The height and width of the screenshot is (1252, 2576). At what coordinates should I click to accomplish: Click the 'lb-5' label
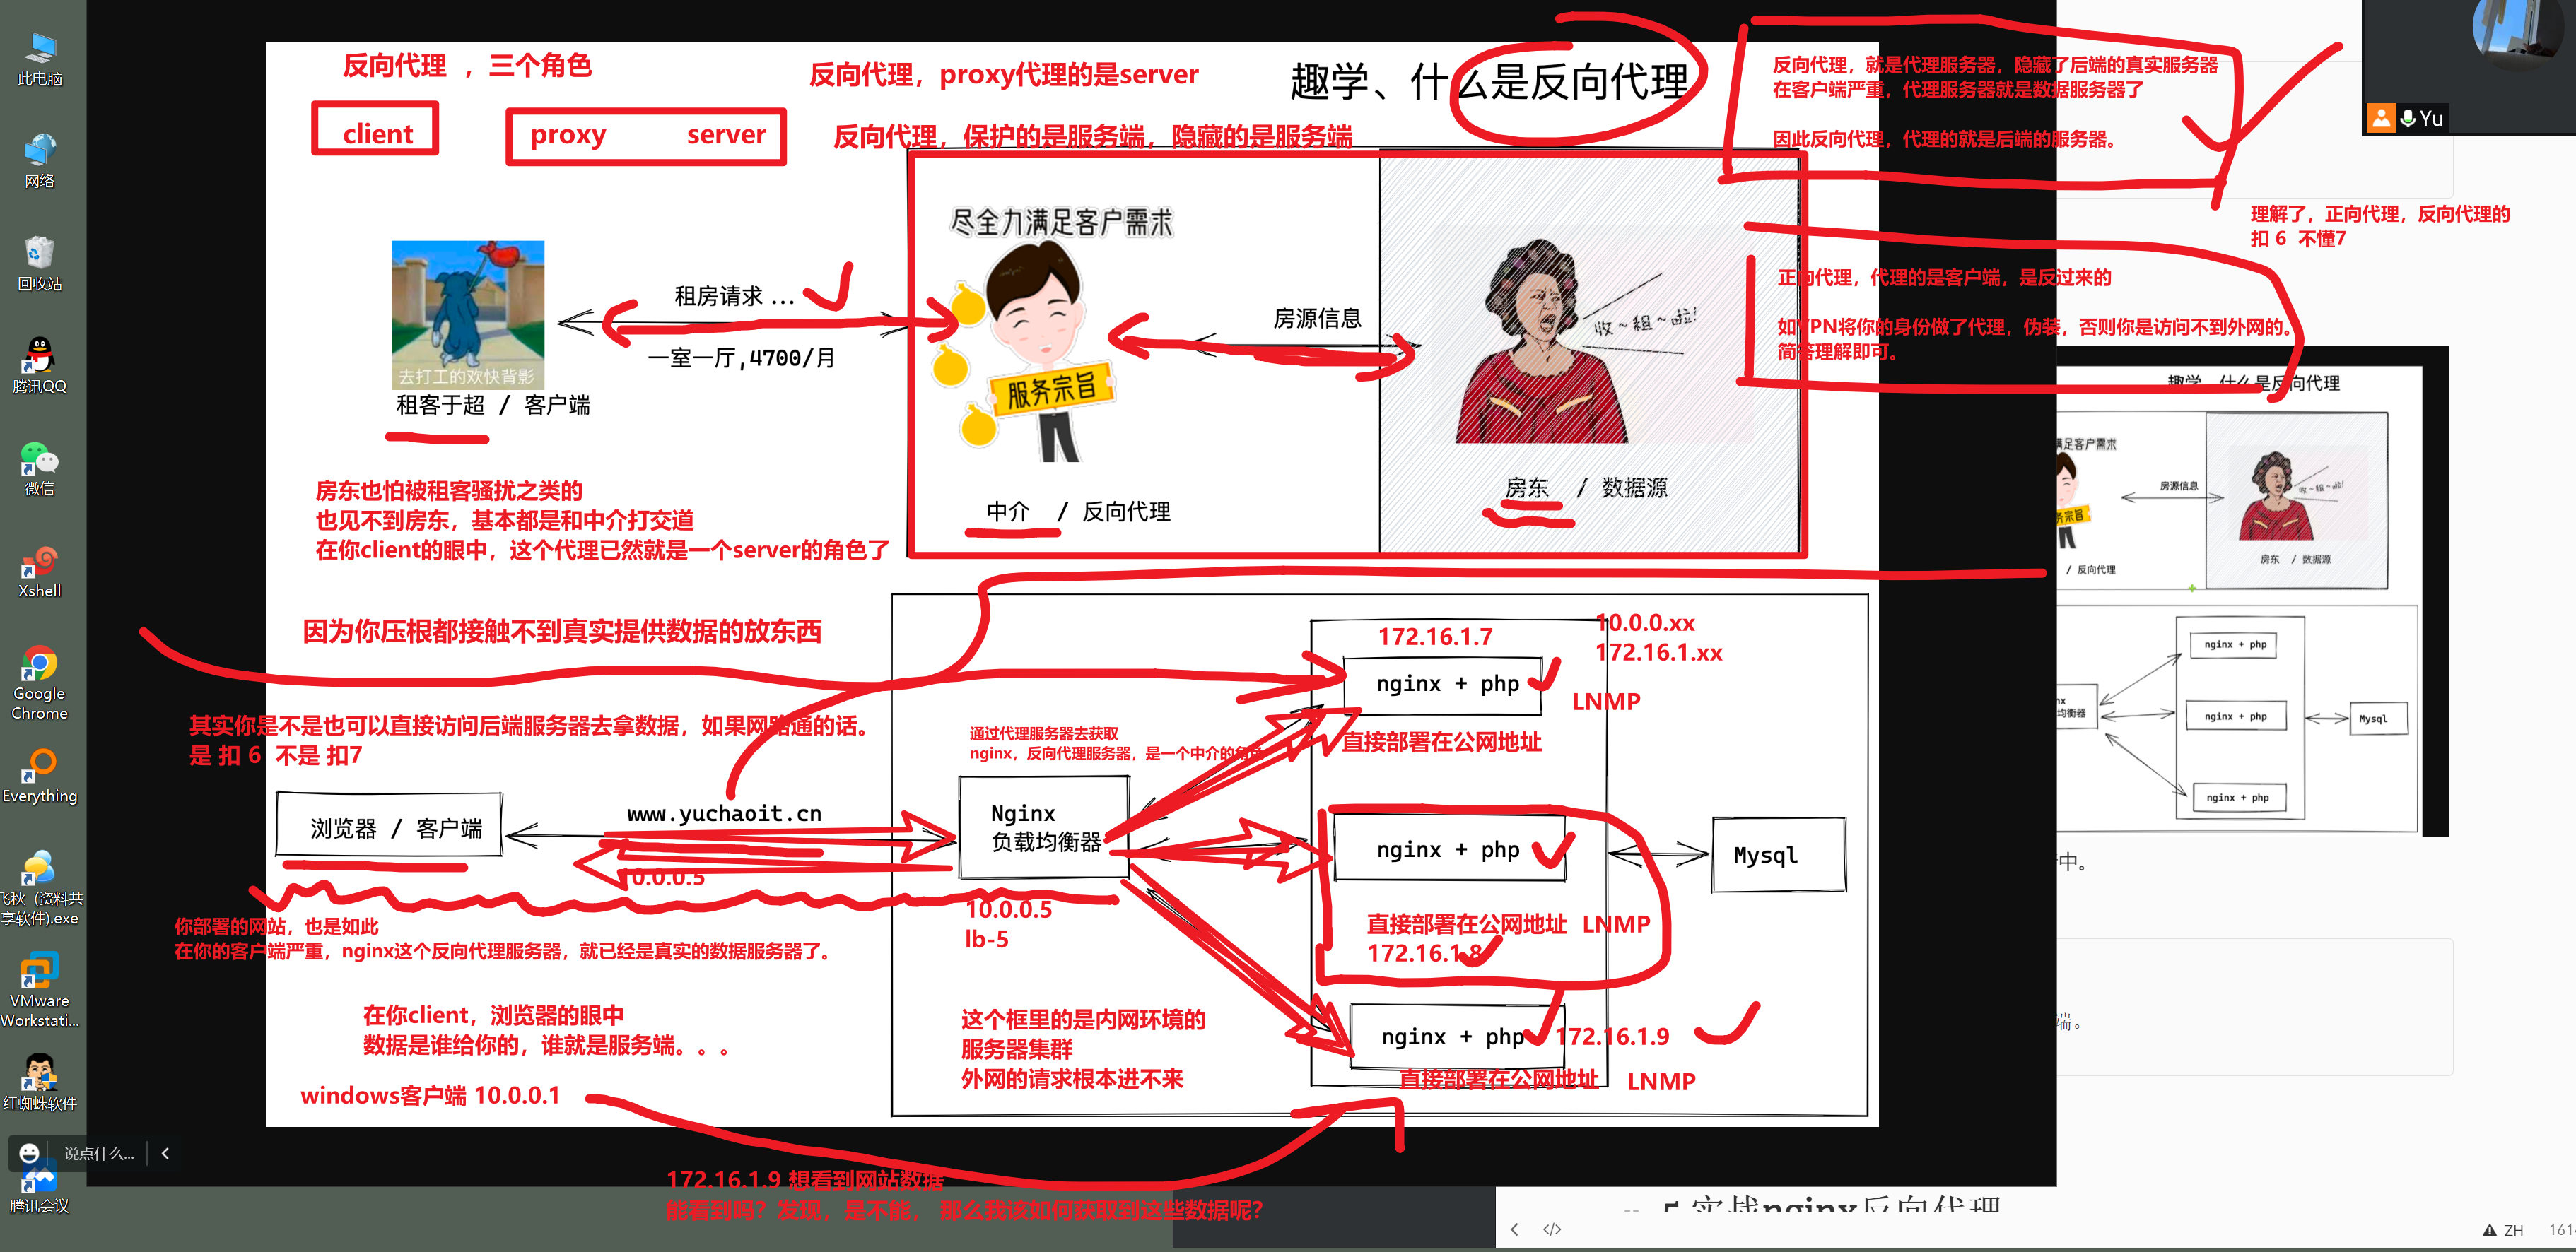987,939
